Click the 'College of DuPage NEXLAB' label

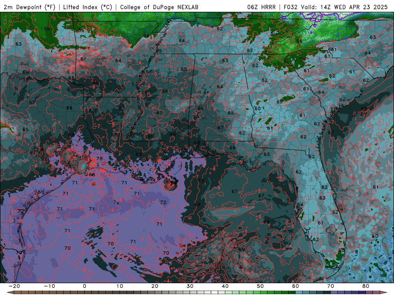click(x=159, y=7)
